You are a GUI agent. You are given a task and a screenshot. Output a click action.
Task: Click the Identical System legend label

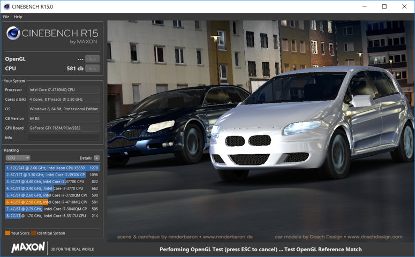(51, 233)
